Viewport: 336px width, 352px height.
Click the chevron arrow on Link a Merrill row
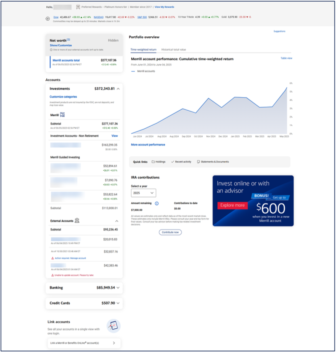click(114, 343)
